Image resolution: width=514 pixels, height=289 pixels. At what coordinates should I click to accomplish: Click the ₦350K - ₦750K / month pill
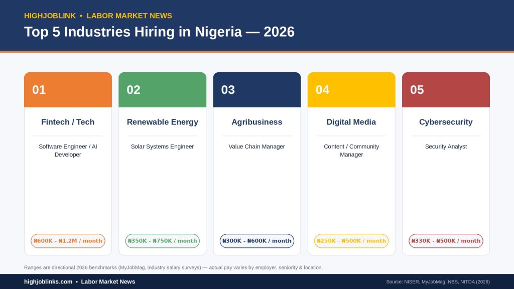pos(162,241)
